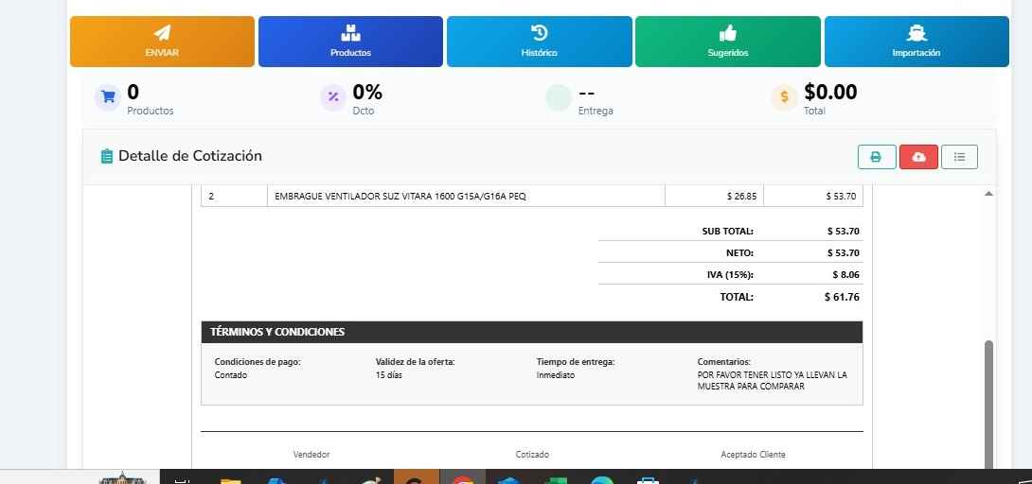
Task: Open the Histórico section
Action: 539,42
